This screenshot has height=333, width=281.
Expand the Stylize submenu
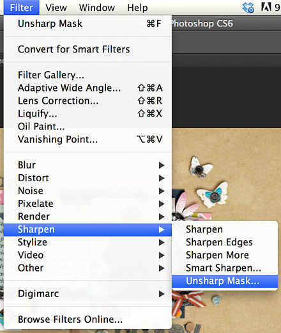(87, 242)
